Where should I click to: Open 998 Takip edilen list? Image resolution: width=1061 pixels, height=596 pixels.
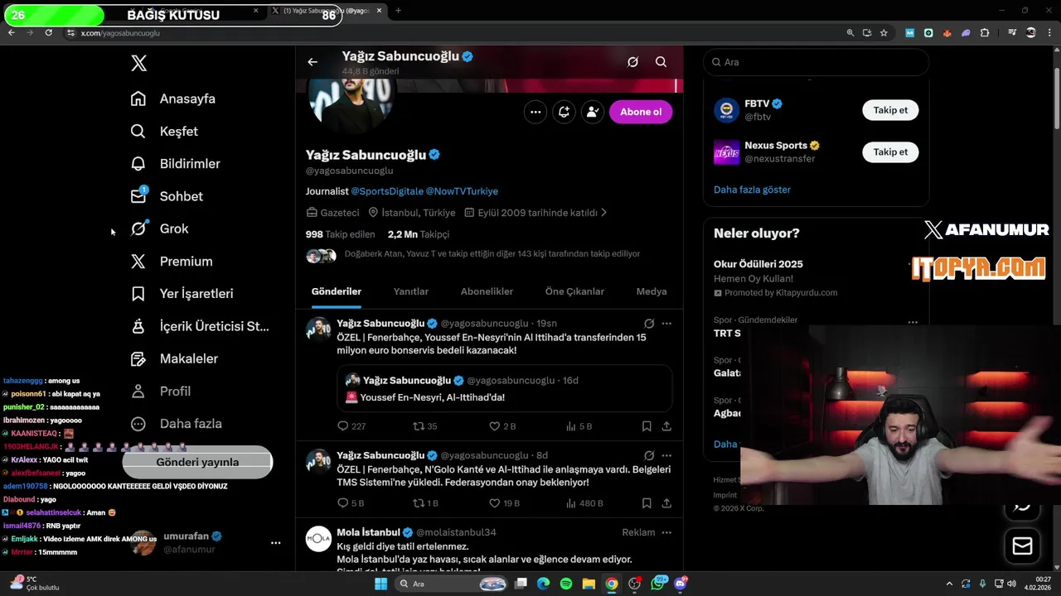click(x=340, y=234)
